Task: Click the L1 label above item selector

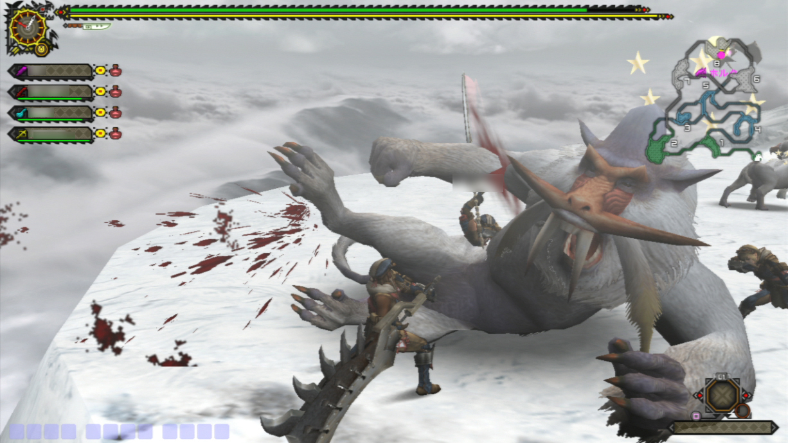Action: coord(722,377)
